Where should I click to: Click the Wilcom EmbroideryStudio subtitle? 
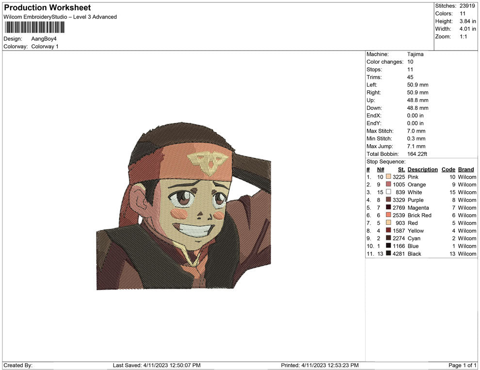[60, 17]
